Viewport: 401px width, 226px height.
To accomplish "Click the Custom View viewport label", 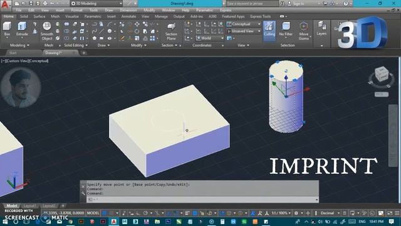I will [x=17, y=61].
